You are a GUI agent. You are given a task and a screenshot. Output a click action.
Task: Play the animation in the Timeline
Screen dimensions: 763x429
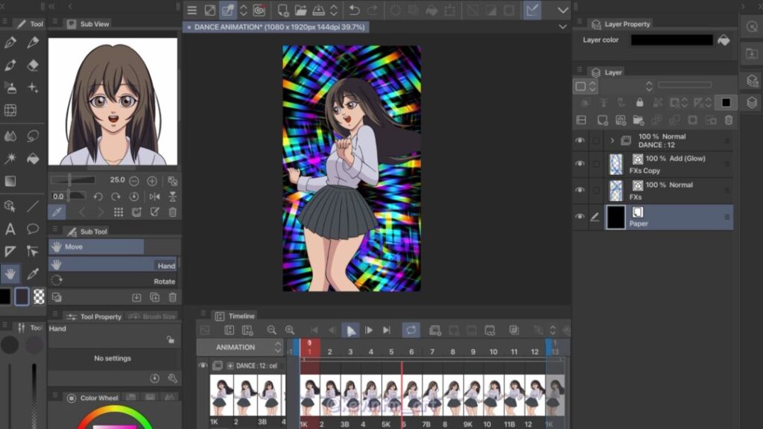[x=350, y=330]
